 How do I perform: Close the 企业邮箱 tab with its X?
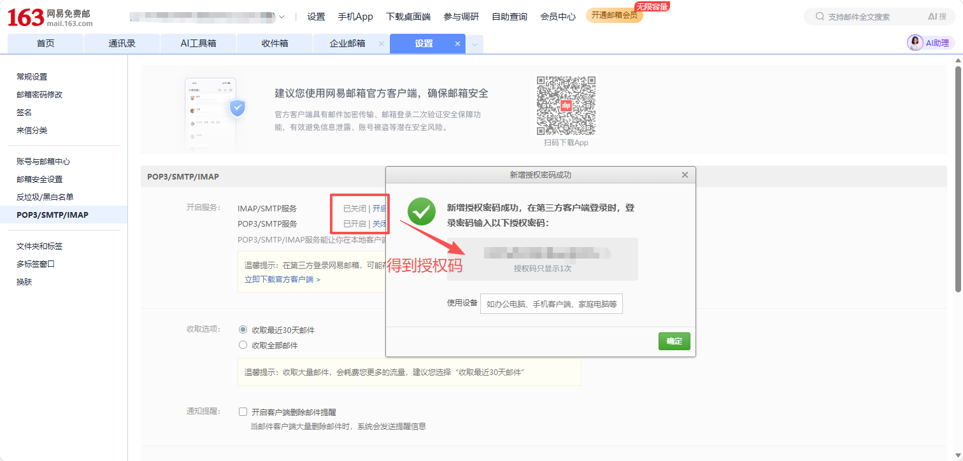pos(382,44)
